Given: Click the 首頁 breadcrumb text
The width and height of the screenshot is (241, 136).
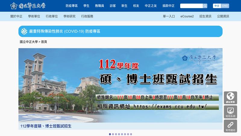Looking at the screenshot, I should pyautogui.click(x=44, y=42).
